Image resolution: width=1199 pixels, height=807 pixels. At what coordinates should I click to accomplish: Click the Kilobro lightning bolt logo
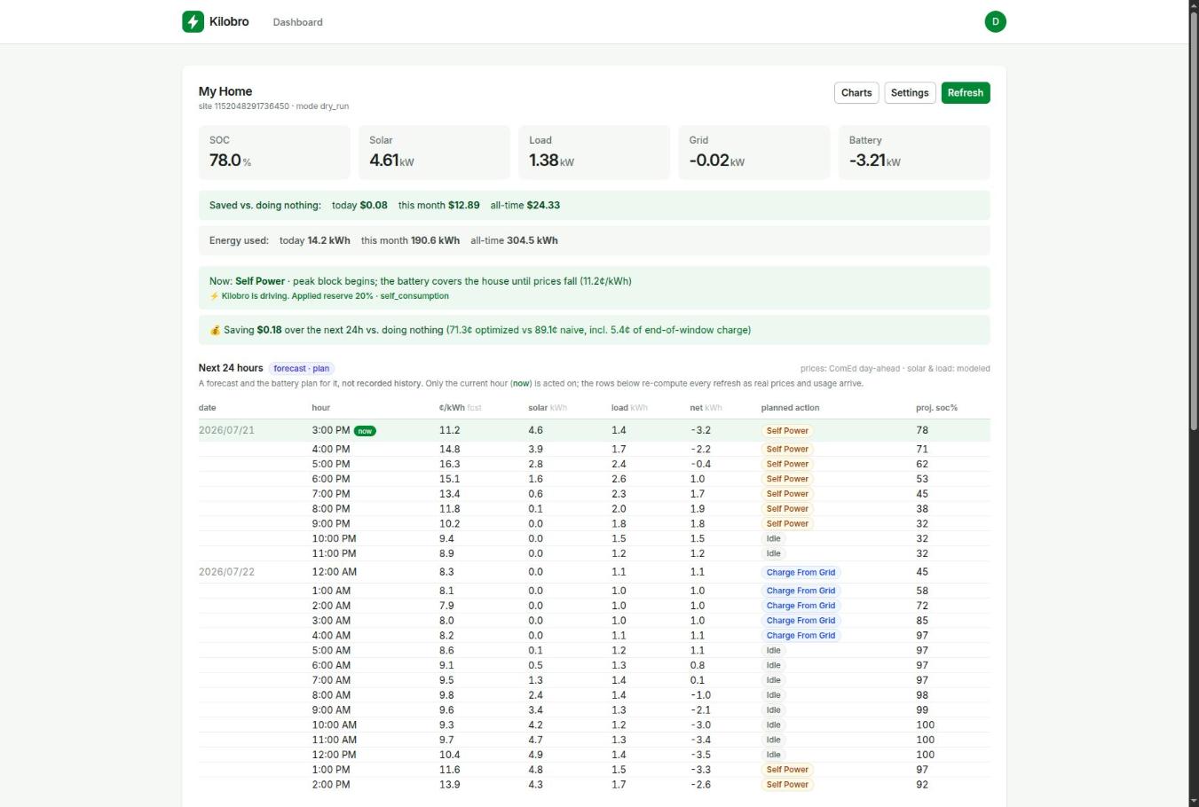coord(193,21)
